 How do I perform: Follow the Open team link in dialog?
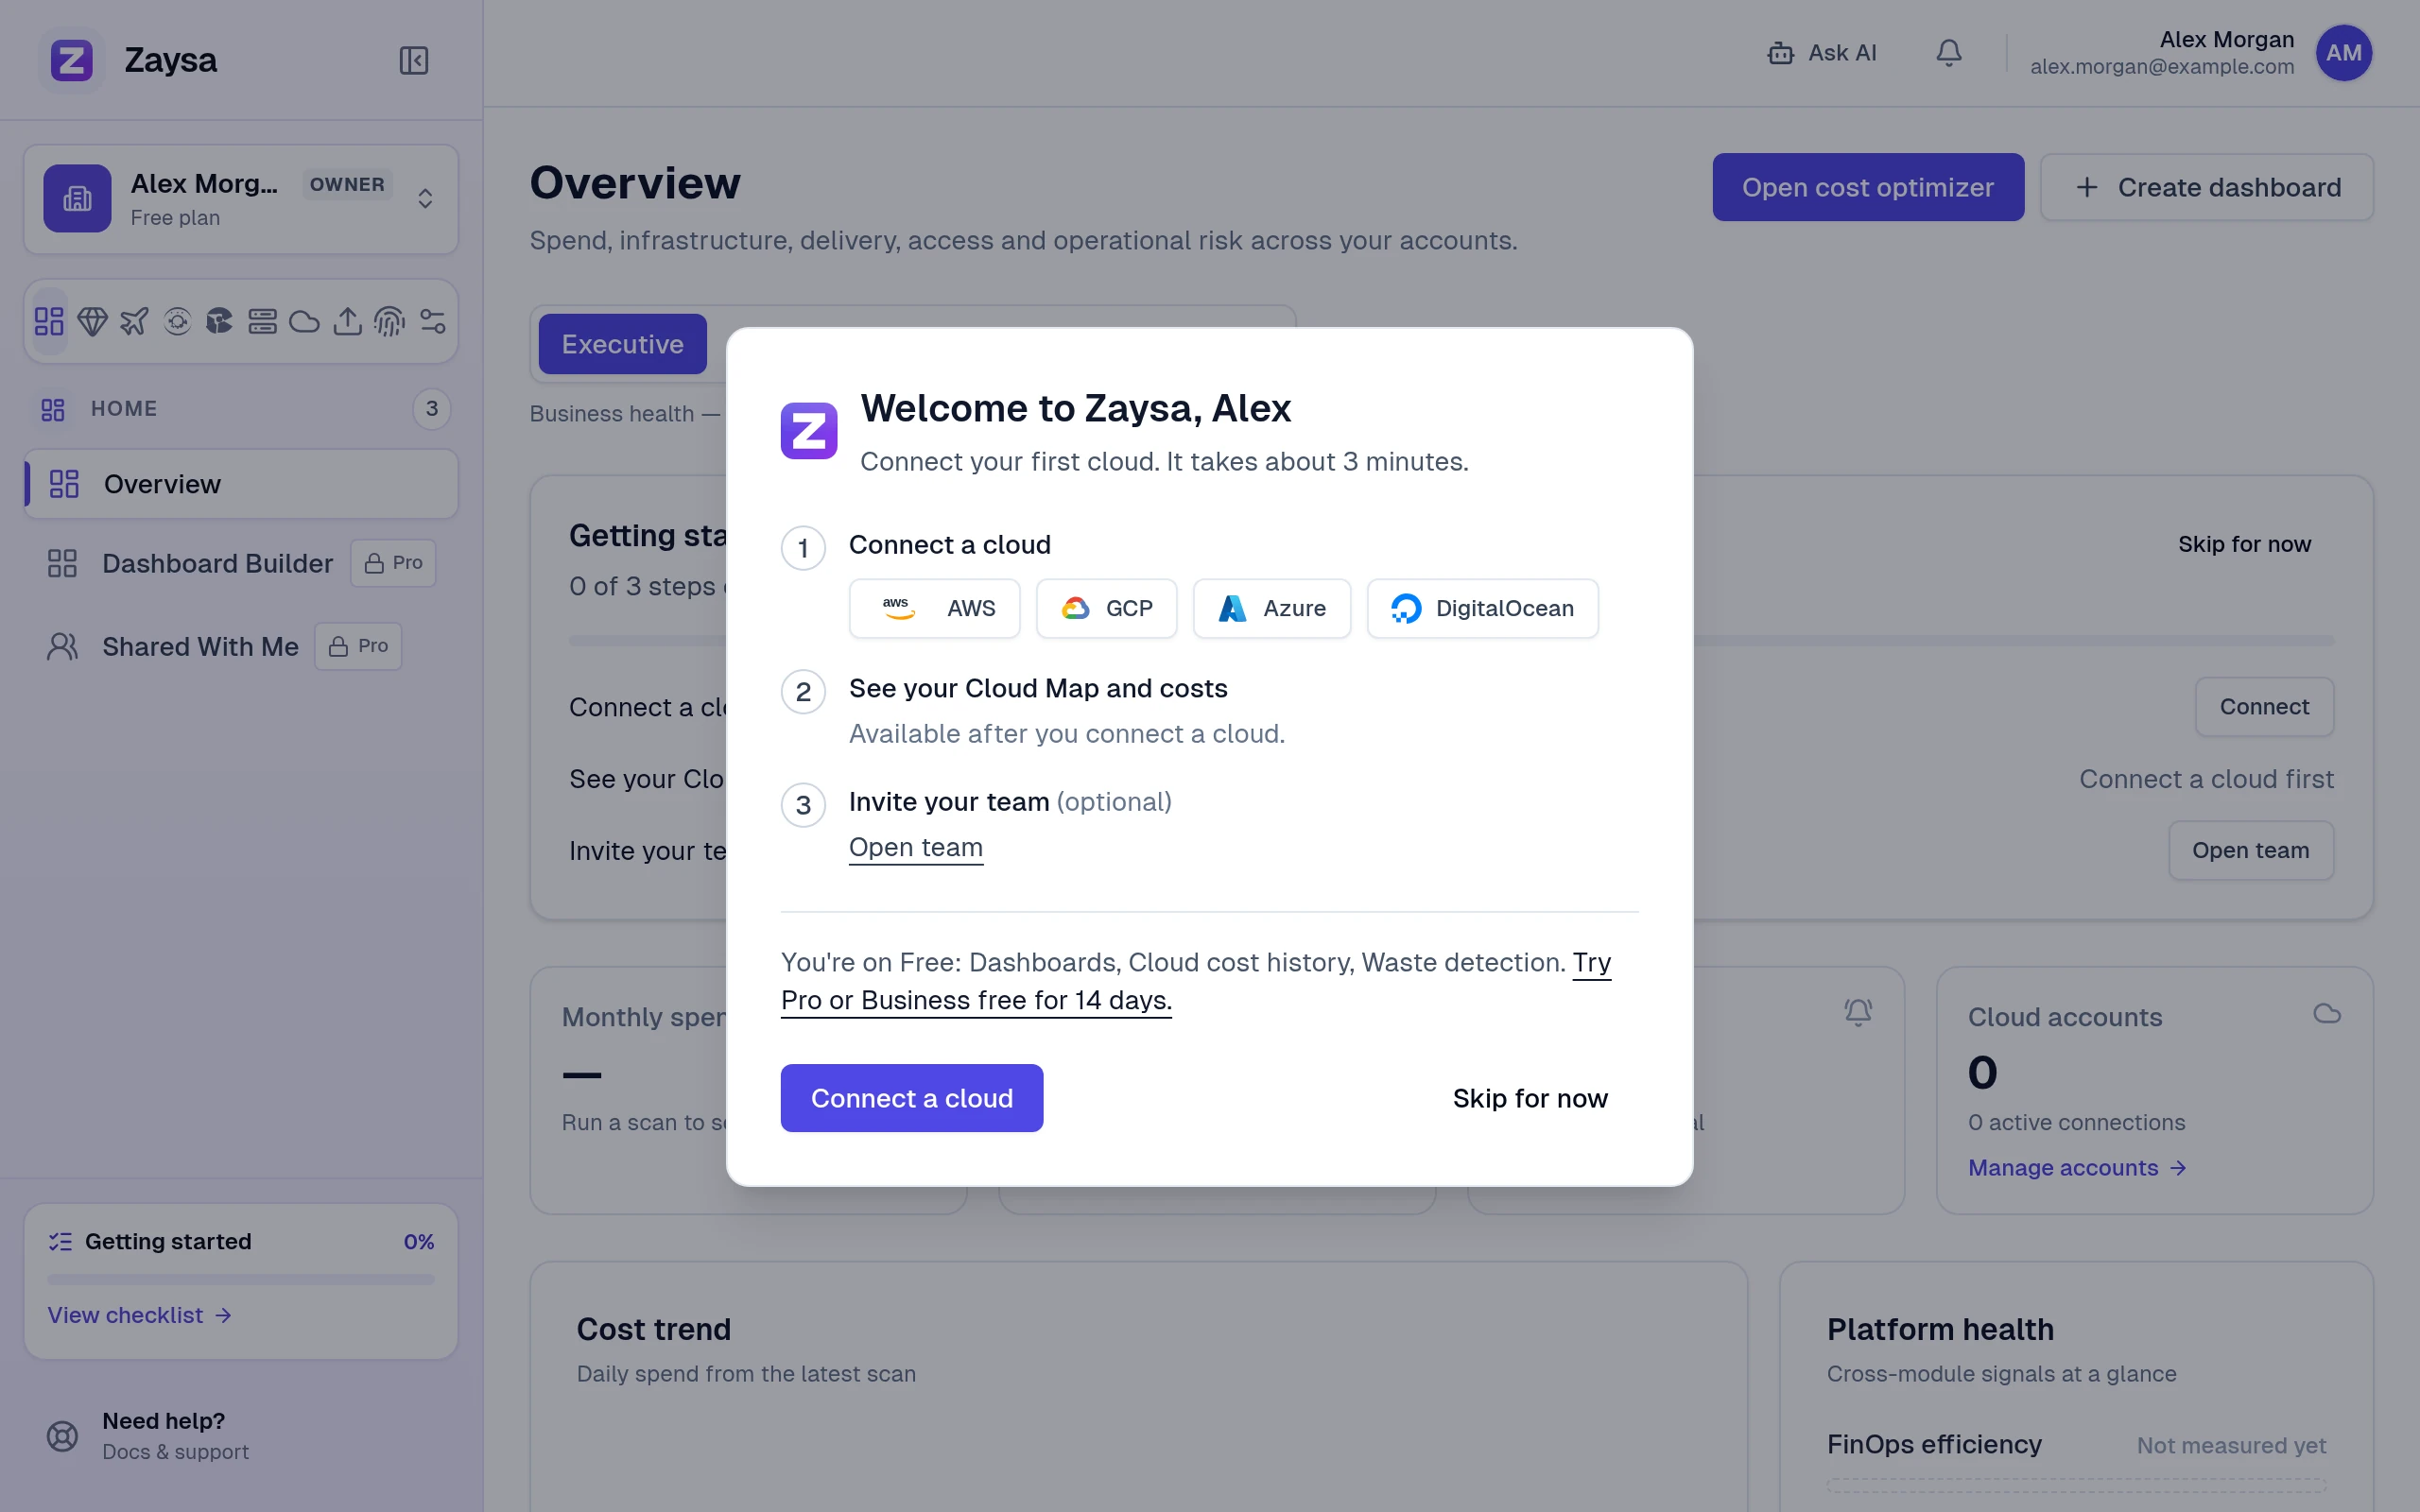click(915, 847)
